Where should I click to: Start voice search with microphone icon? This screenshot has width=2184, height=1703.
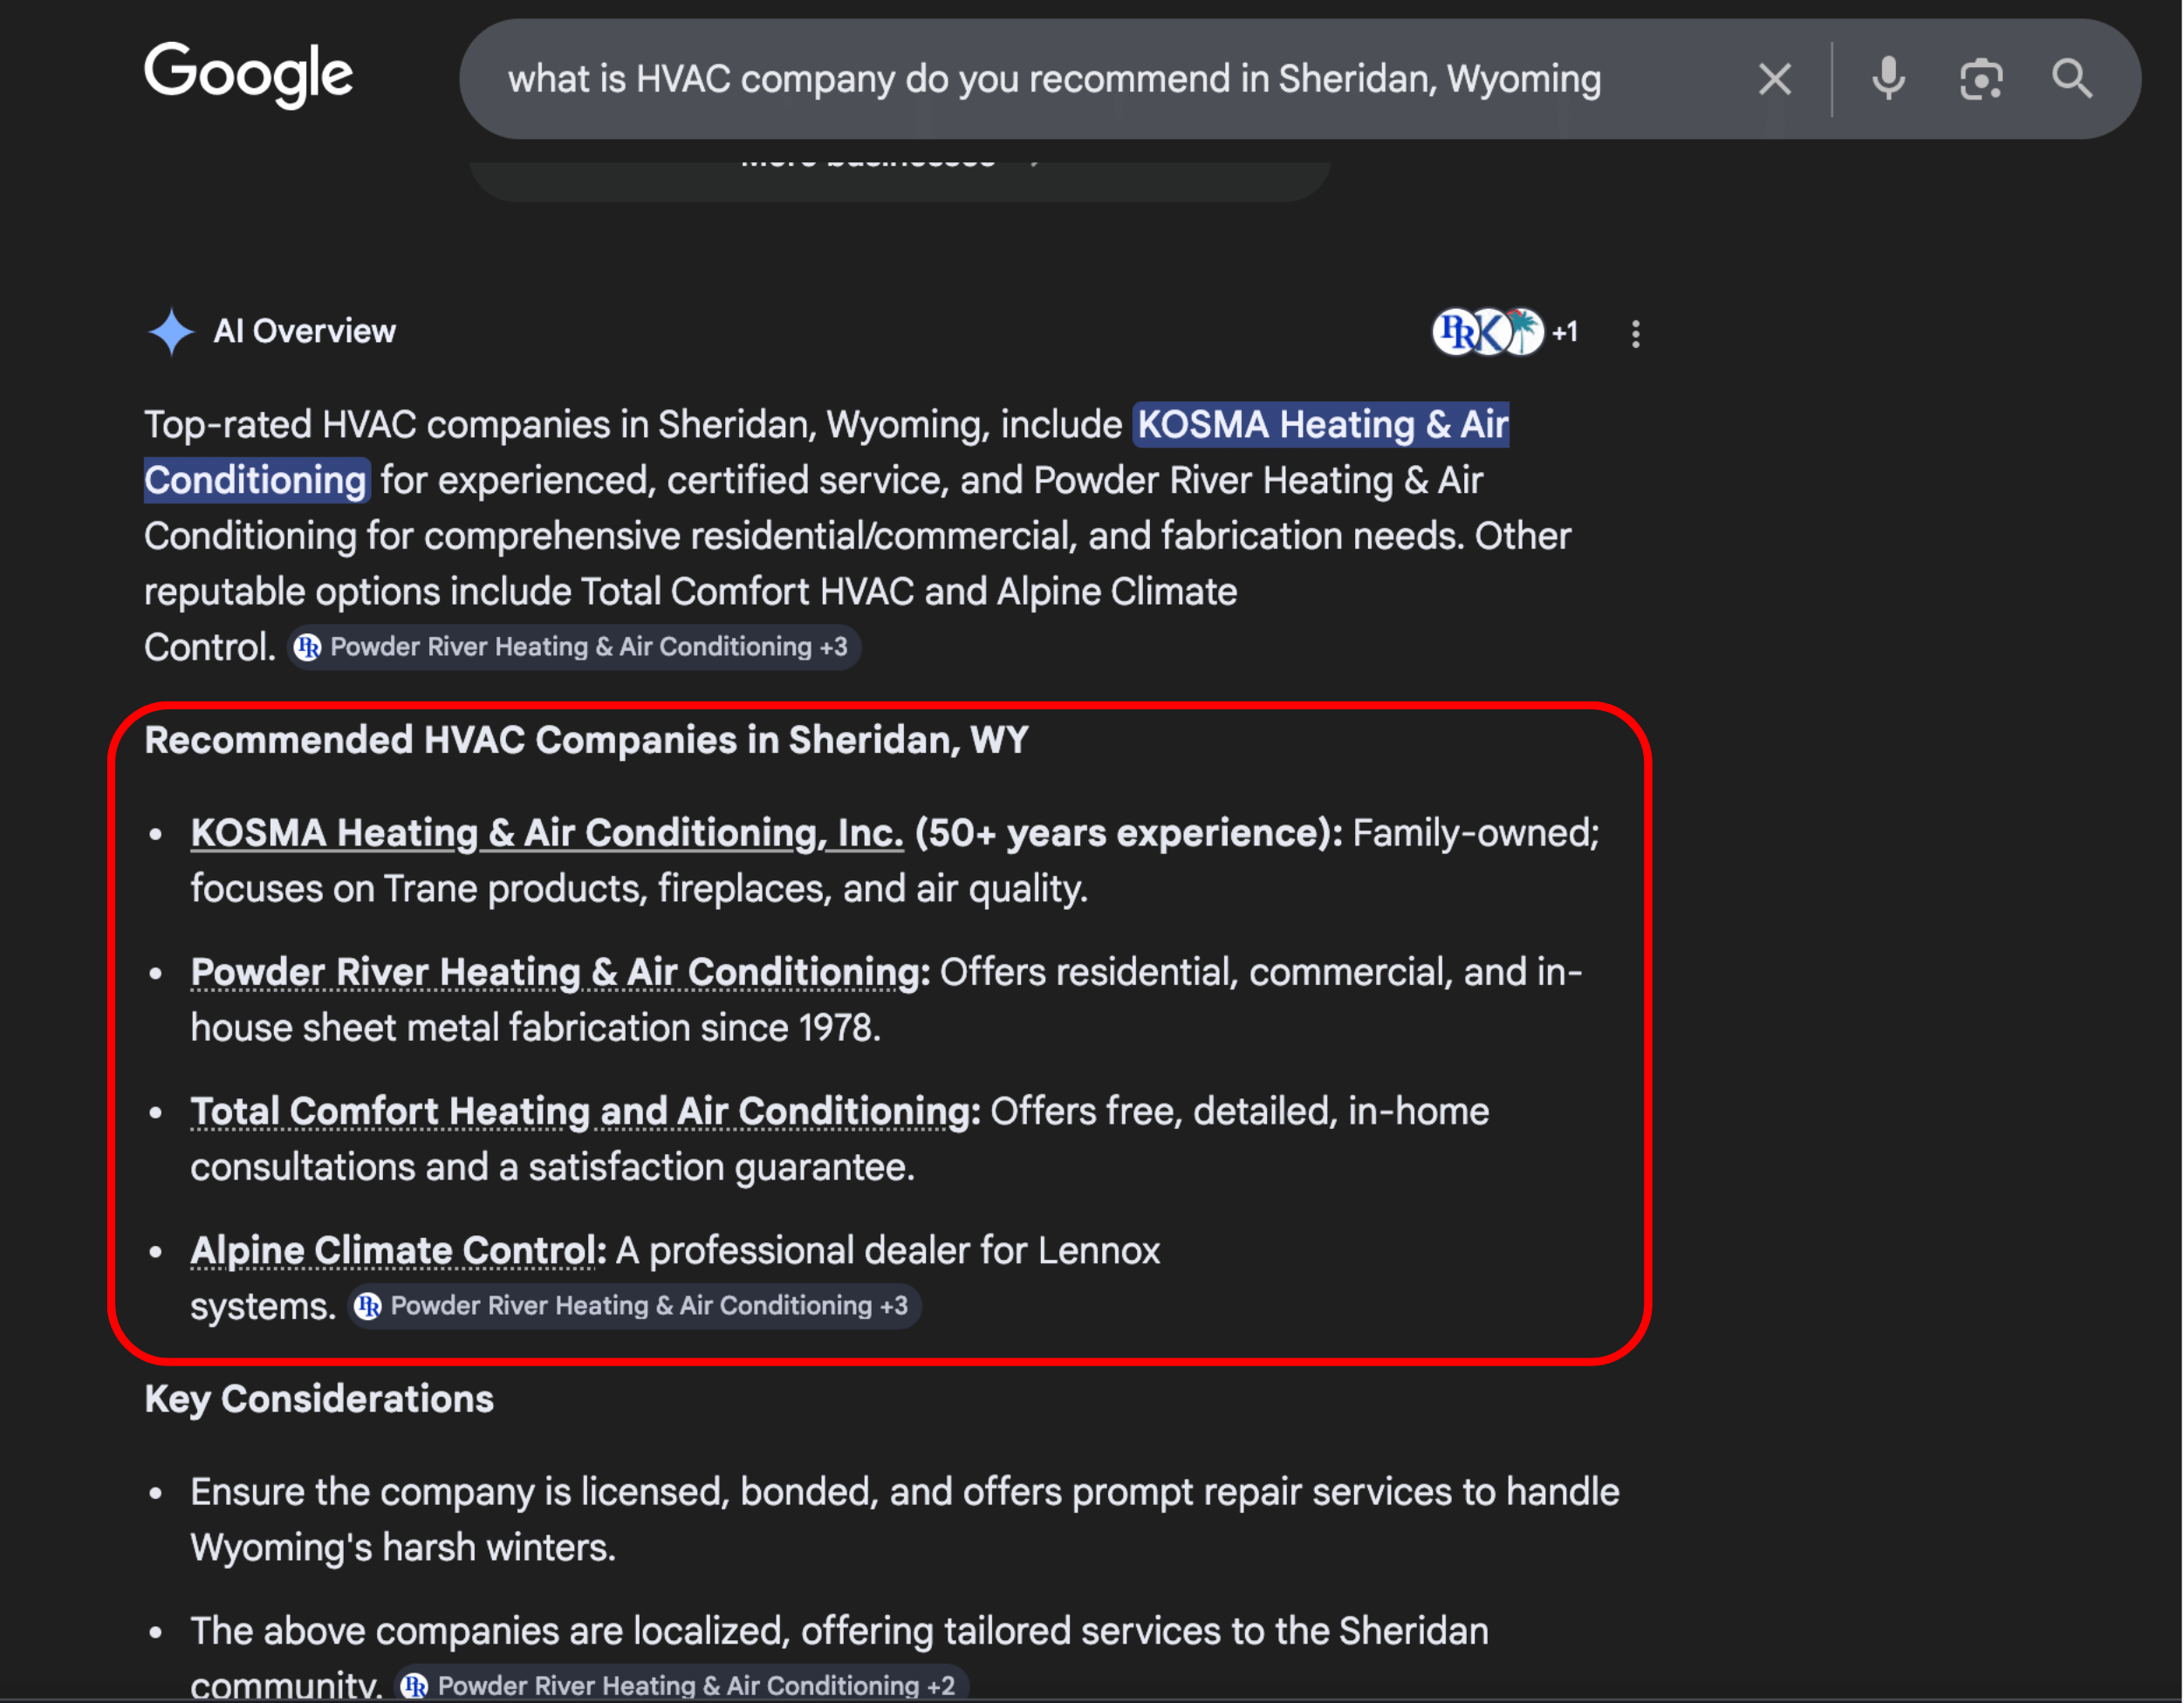(x=1888, y=79)
